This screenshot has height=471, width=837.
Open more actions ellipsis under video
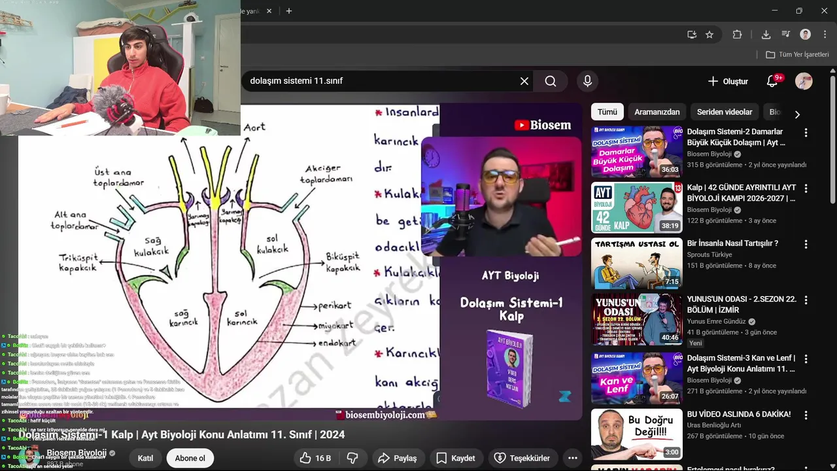pyautogui.click(x=573, y=458)
